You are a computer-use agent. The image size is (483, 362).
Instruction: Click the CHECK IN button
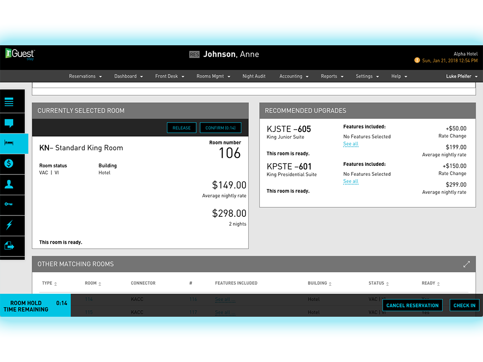[464, 305]
